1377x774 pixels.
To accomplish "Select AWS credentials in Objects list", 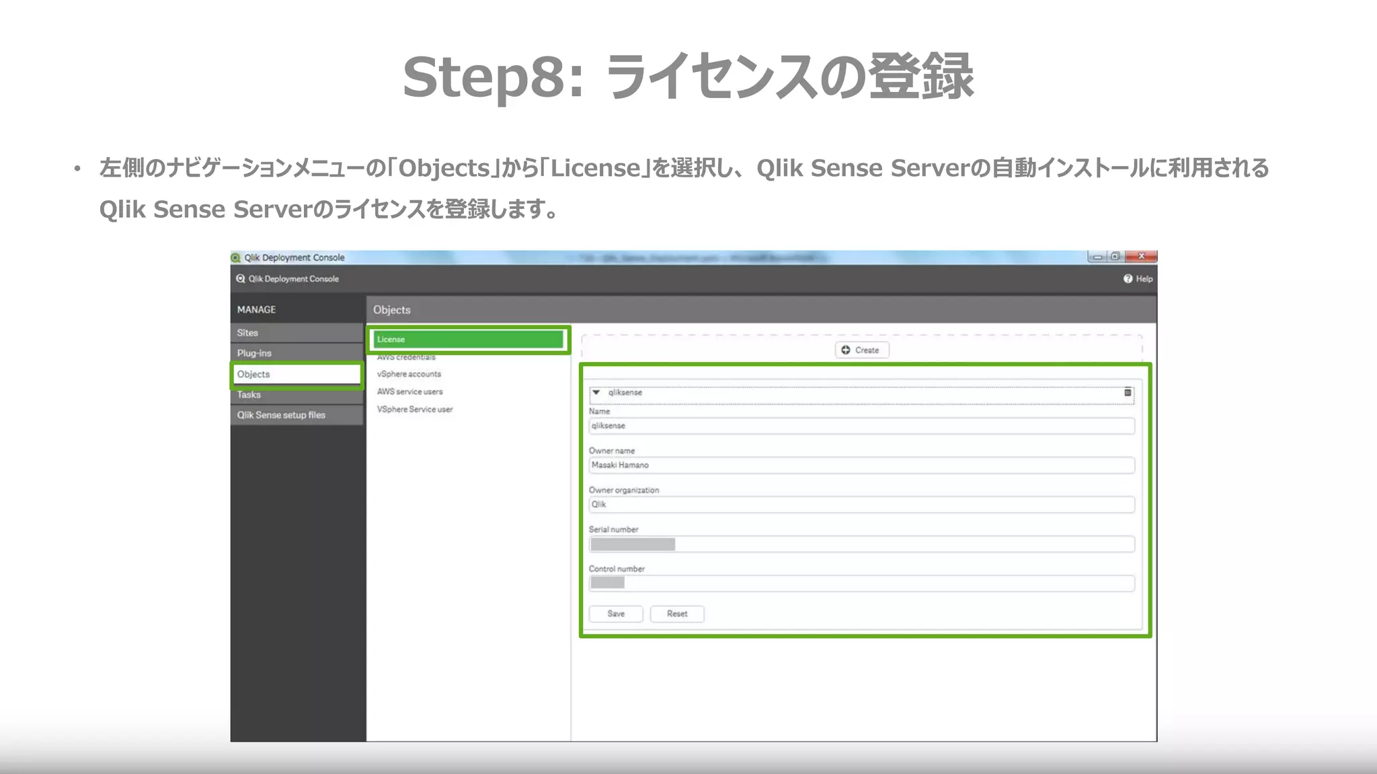I will tap(406, 357).
